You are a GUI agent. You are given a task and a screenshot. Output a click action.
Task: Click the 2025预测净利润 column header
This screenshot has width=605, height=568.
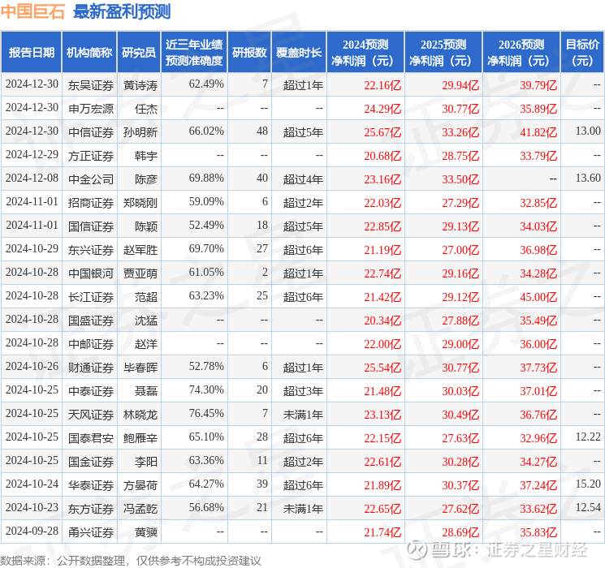click(x=443, y=53)
